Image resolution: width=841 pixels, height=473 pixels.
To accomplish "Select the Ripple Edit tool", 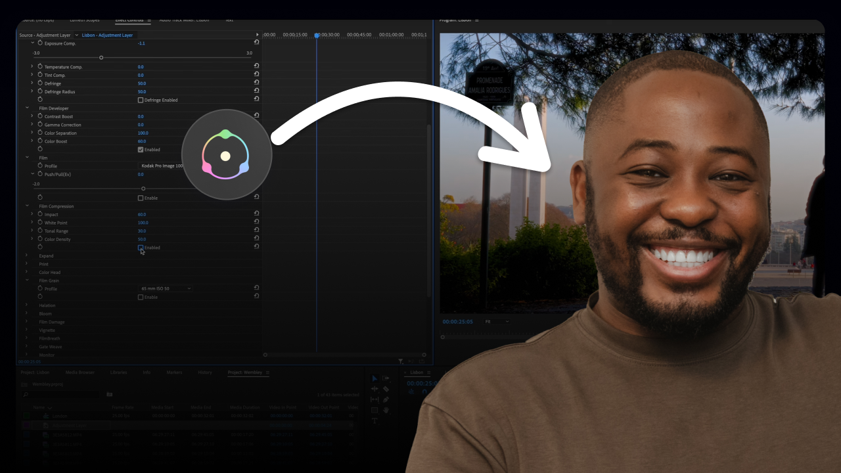I will pos(375,389).
